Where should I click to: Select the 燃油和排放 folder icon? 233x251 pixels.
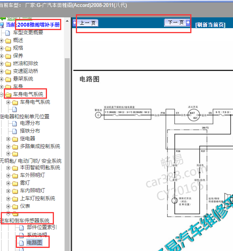pyautogui.click(x=8, y=64)
